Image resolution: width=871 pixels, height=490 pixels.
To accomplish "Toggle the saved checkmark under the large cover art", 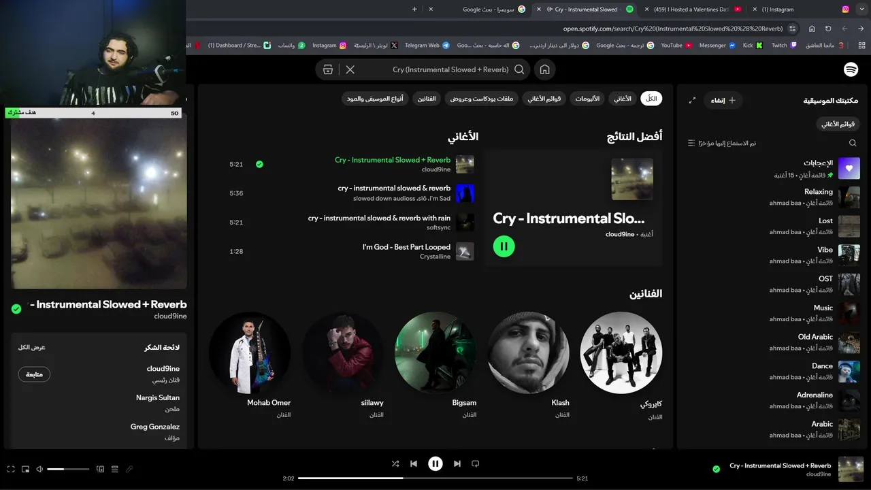I will 16,309.
